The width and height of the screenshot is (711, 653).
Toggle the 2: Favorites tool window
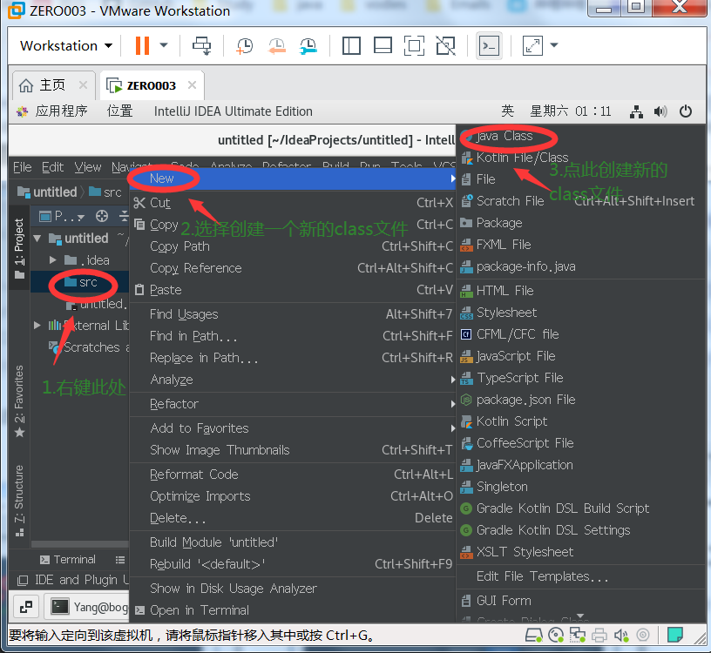(x=19, y=401)
